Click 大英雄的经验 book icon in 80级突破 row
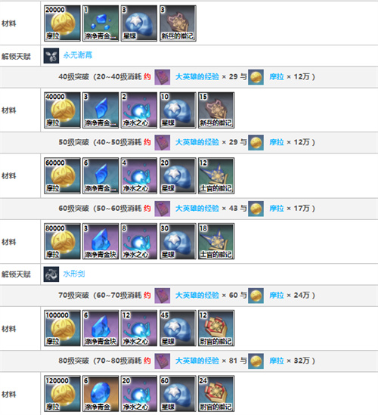Screen dimensions: 378x415 (x=163, y=361)
